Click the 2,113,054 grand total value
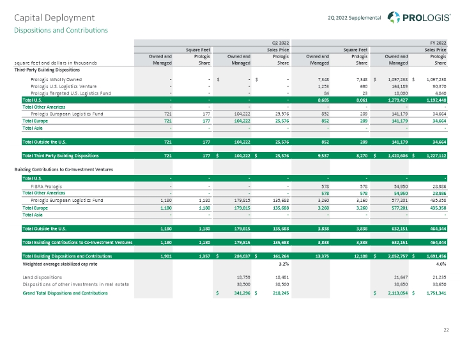This screenshot has width=460, height=345. point(398,293)
